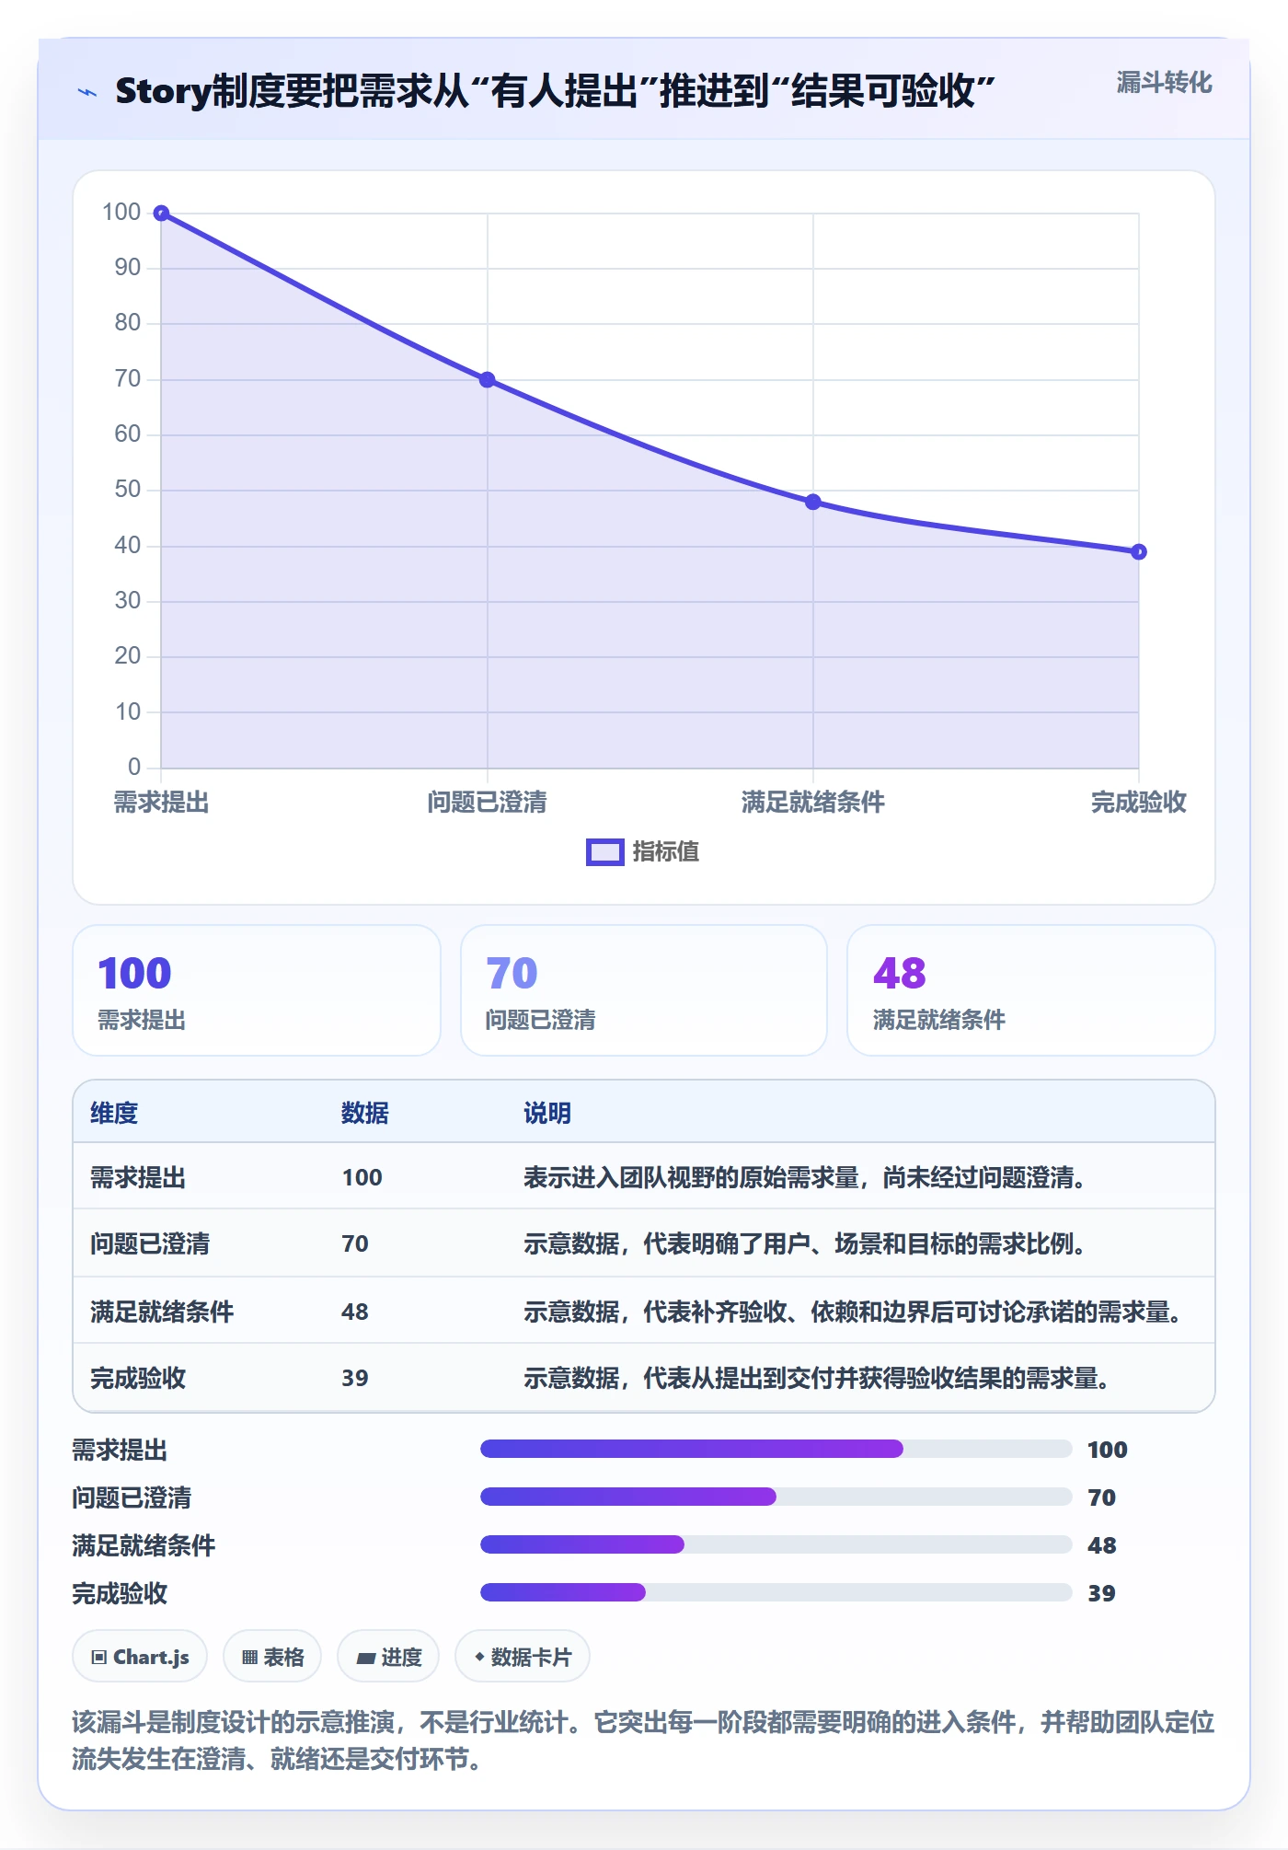Screen dimensions: 1288x1850
Task: Select the 完成验收 data point on the line chart
Action: [x=1139, y=552]
